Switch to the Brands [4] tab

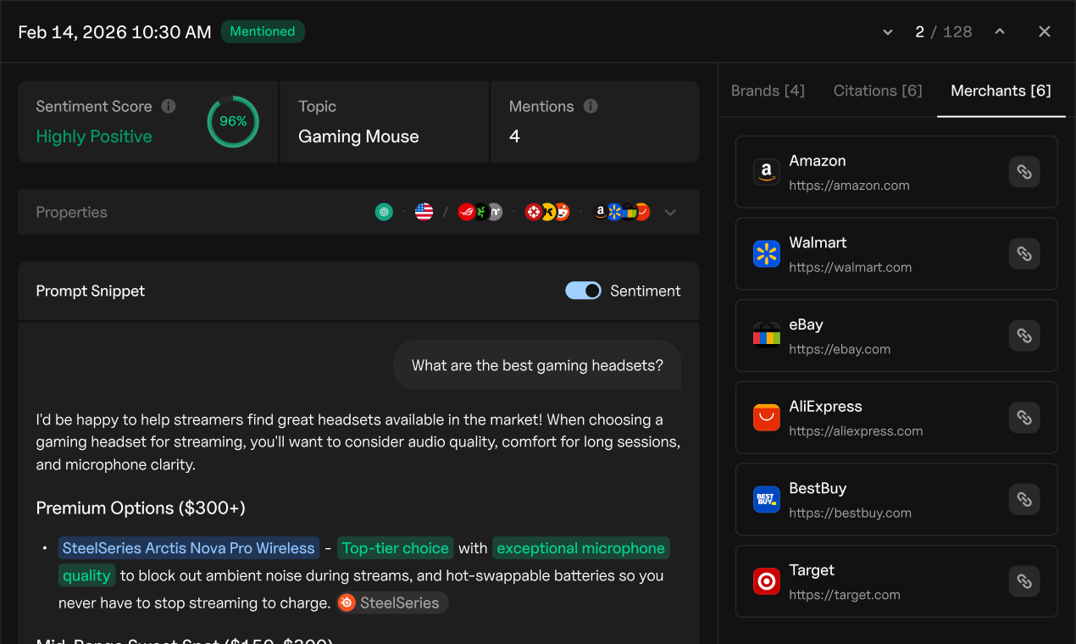(768, 91)
